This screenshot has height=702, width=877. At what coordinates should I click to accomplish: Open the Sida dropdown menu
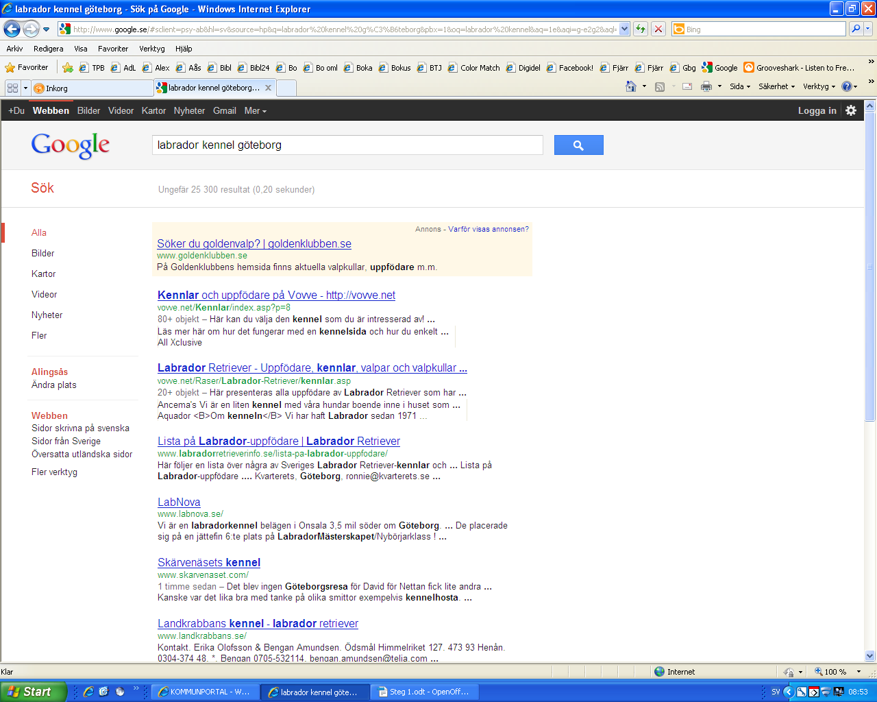click(740, 86)
